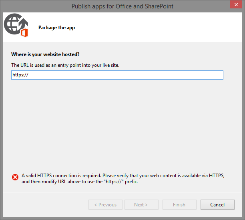The height and width of the screenshot is (220, 245).
Task: Click the URL entry point description text
Action: [65, 65]
